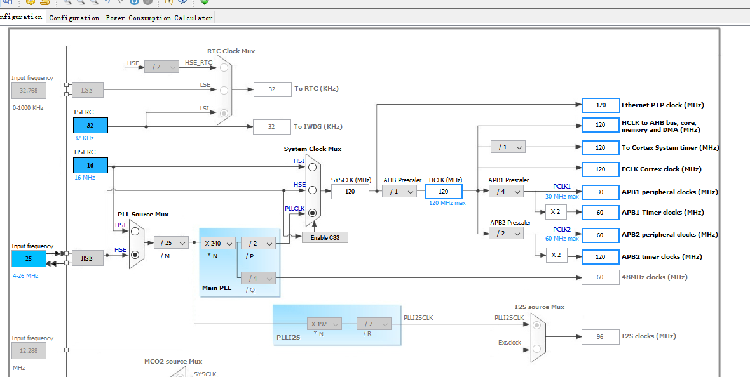Click the LSI RC 32 block
Screen dimensions: 750x377
pos(90,125)
